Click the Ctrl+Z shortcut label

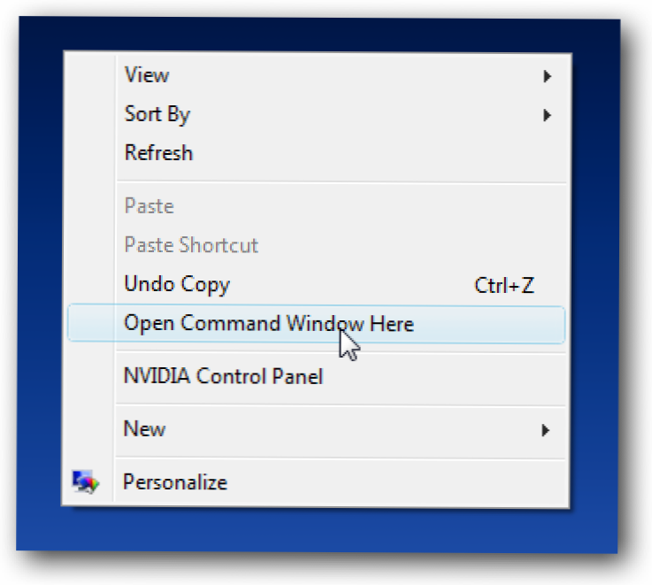coord(504,285)
